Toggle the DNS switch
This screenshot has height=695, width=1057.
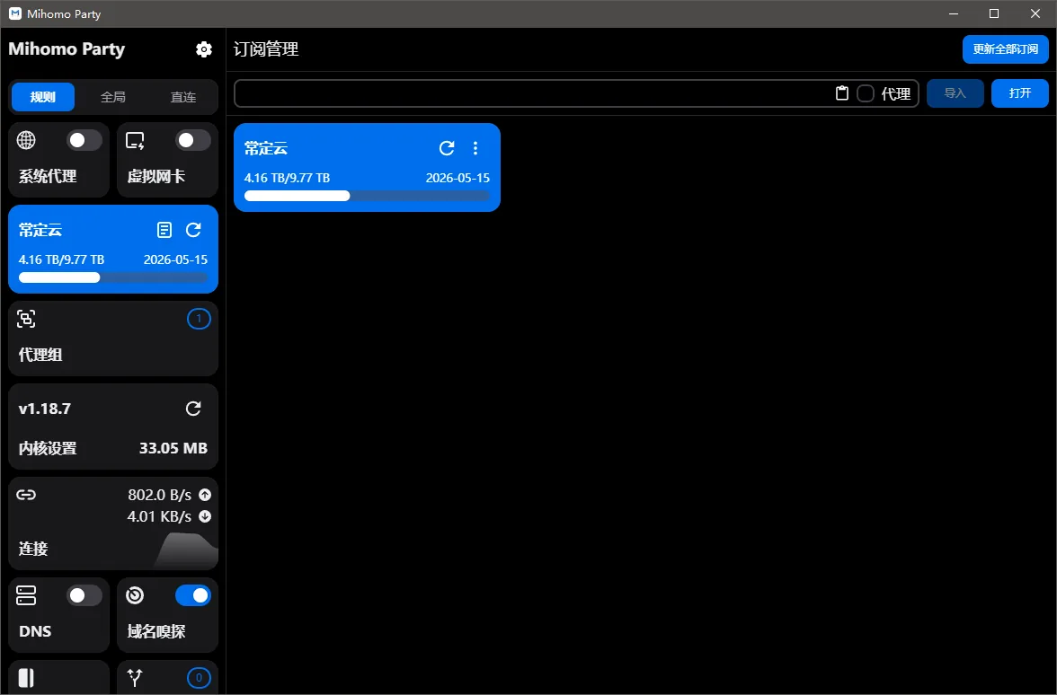coord(84,595)
